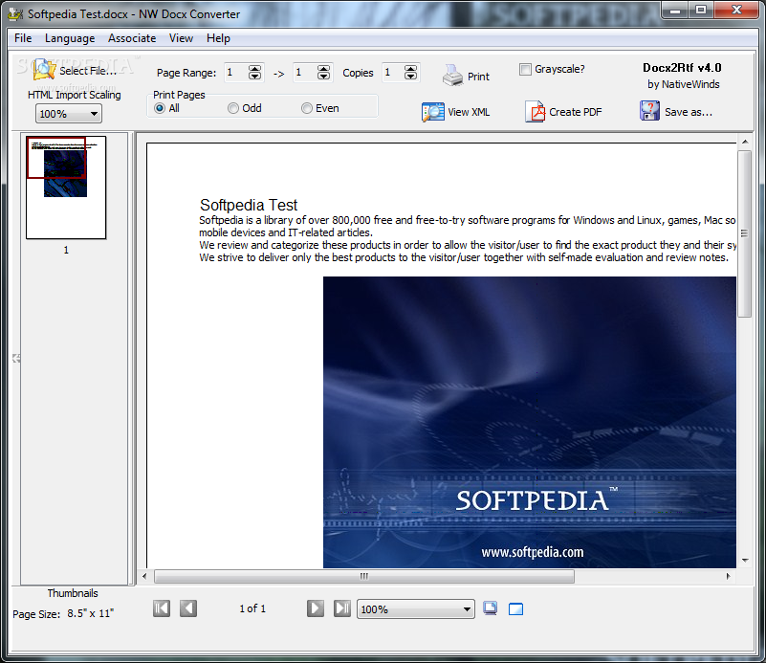The height and width of the screenshot is (663, 766).
Task: Select the All print pages option
Action: click(x=160, y=108)
